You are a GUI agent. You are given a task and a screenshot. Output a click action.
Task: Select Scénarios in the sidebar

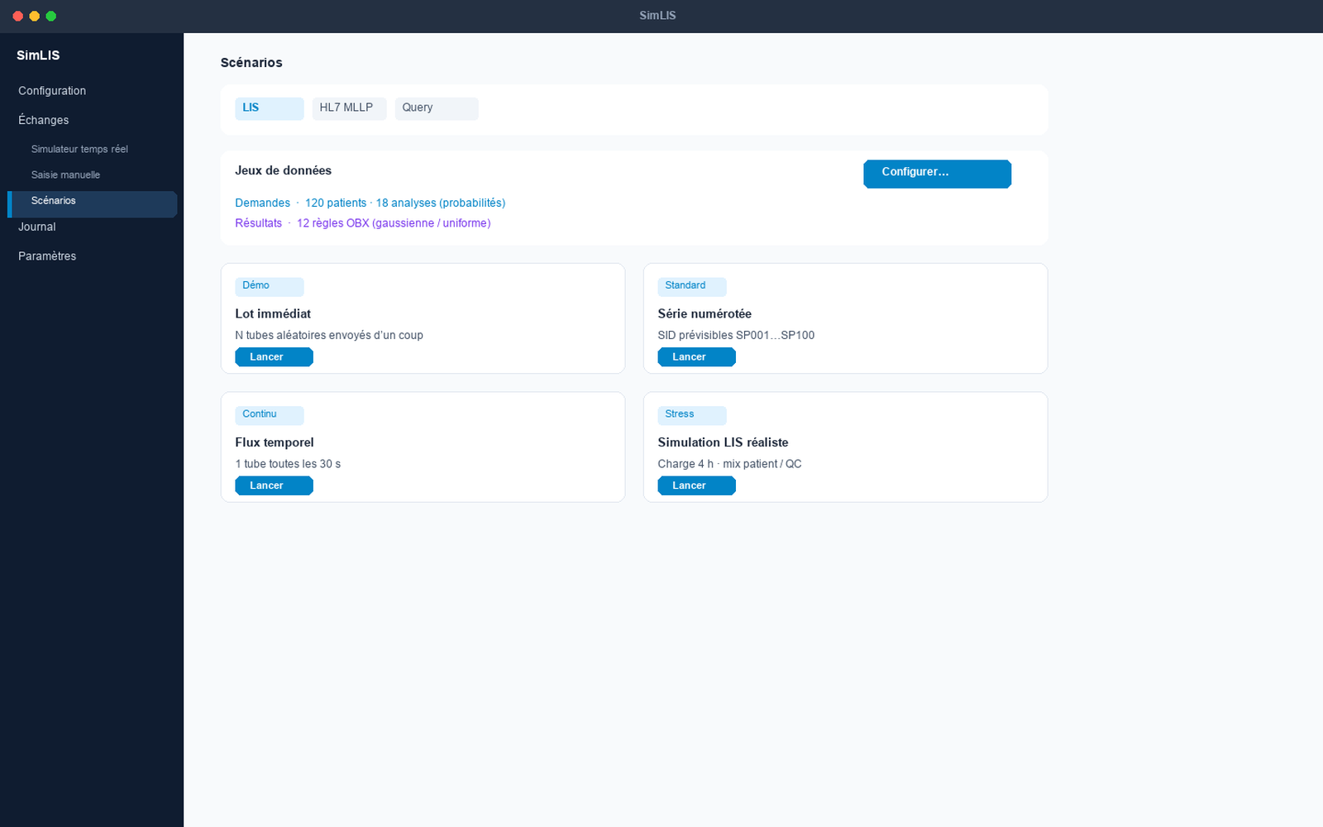coord(92,201)
